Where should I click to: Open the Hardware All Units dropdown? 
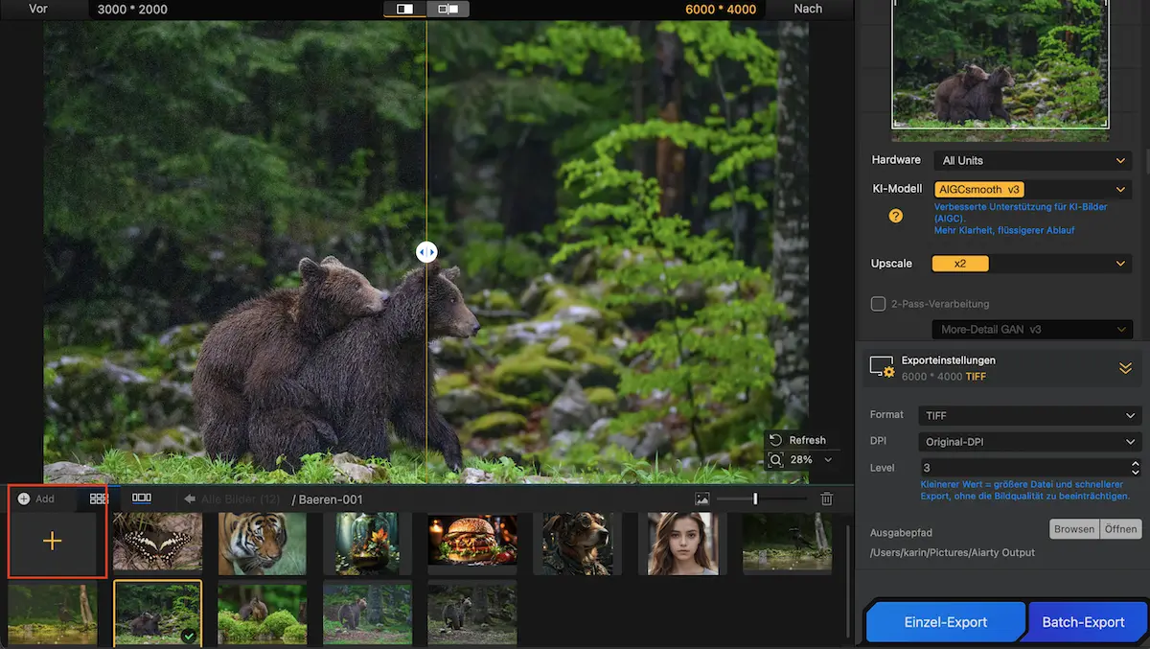(1033, 160)
